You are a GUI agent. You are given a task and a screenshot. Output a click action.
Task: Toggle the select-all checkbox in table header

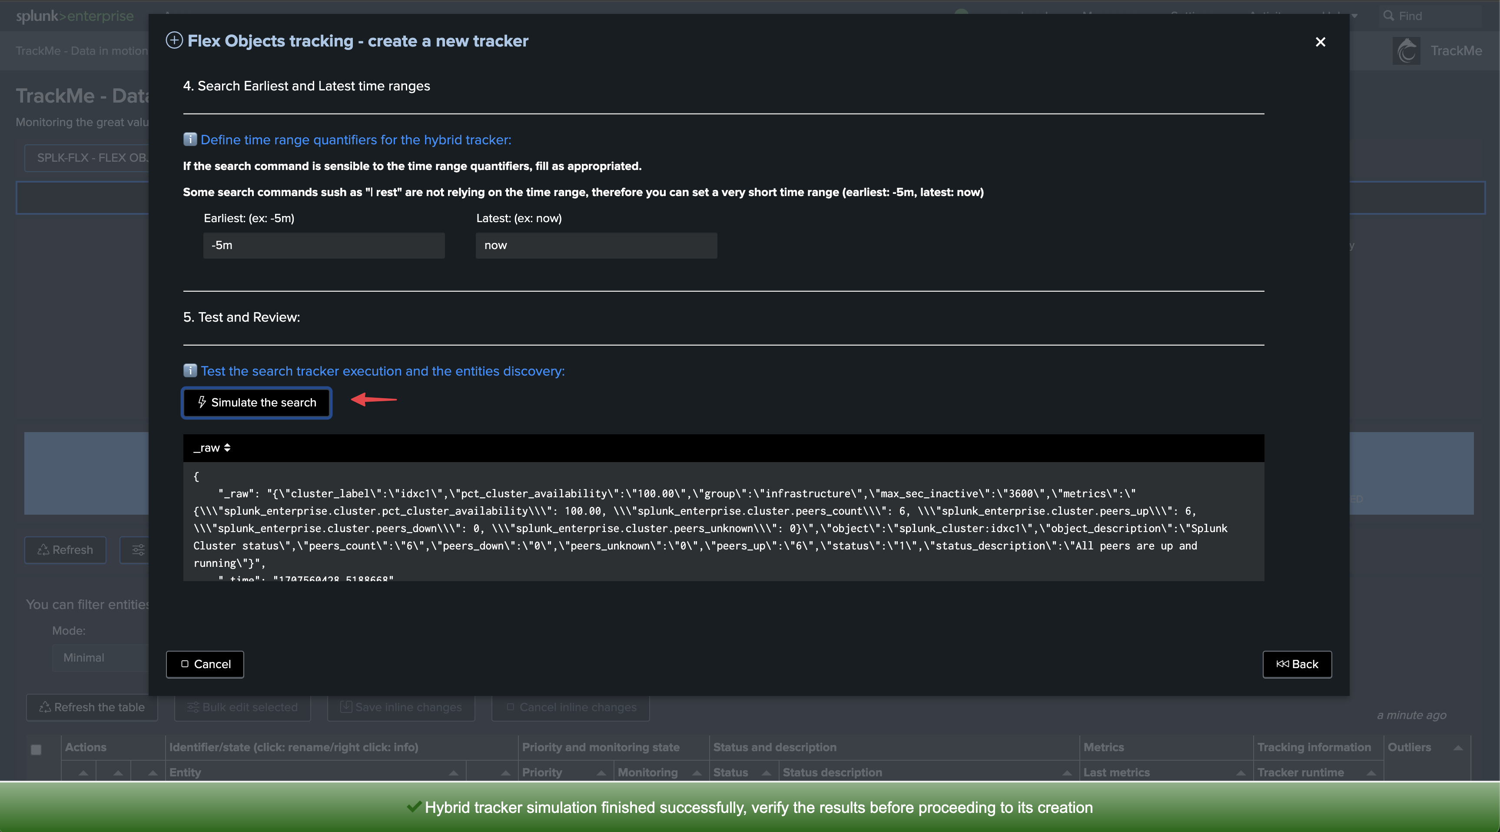tap(36, 750)
